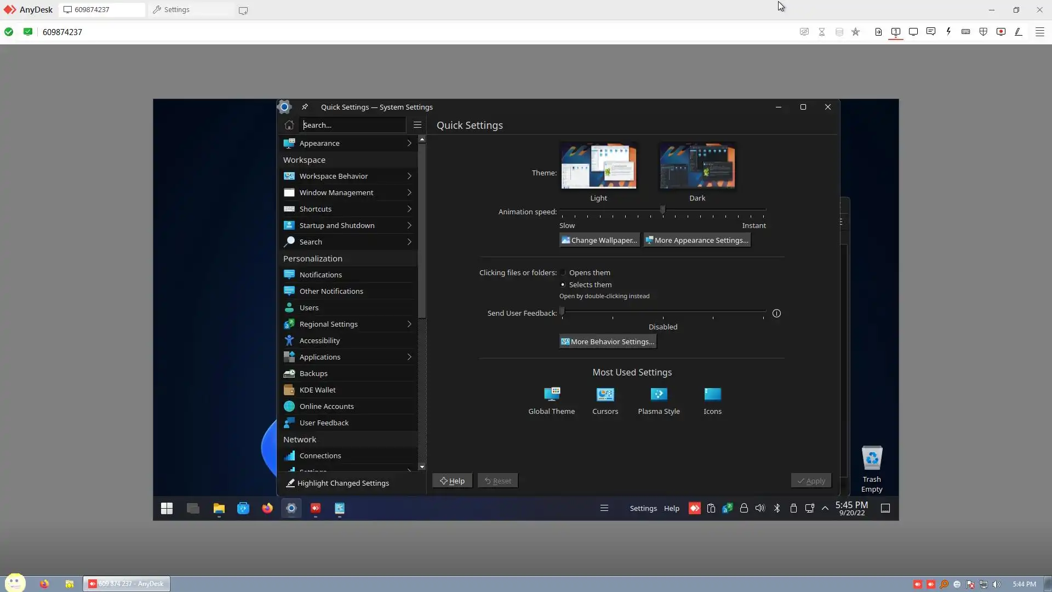The width and height of the screenshot is (1052, 592).
Task: Click the Change Wallpaper button
Action: (x=599, y=240)
